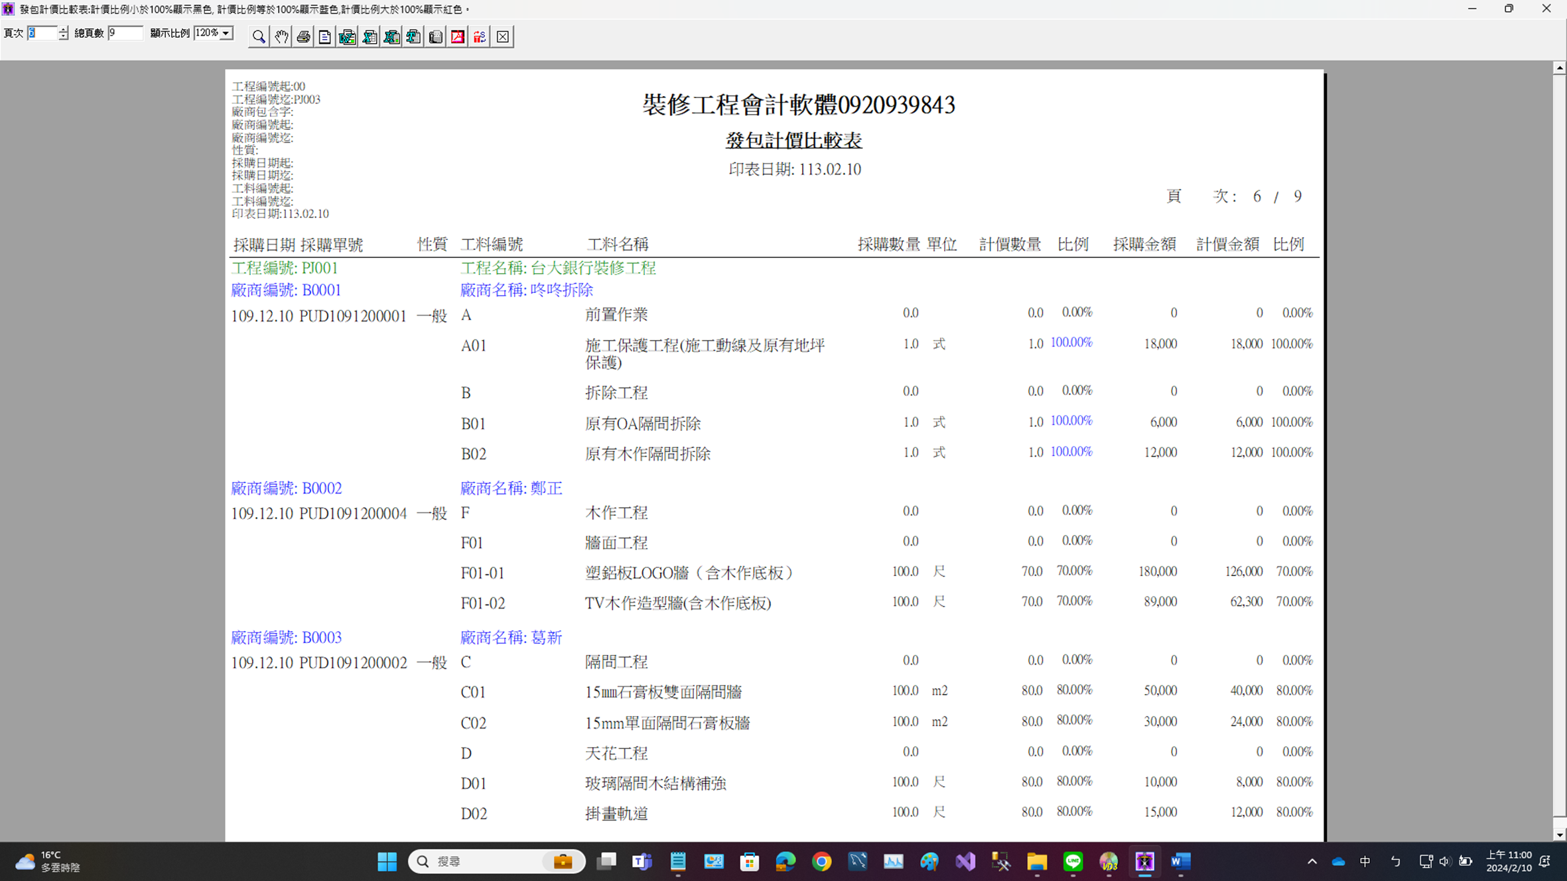Open the 顯示比例 120% dropdown
This screenshot has width=1567, height=881.
pyautogui.click(x=226, y=33)
